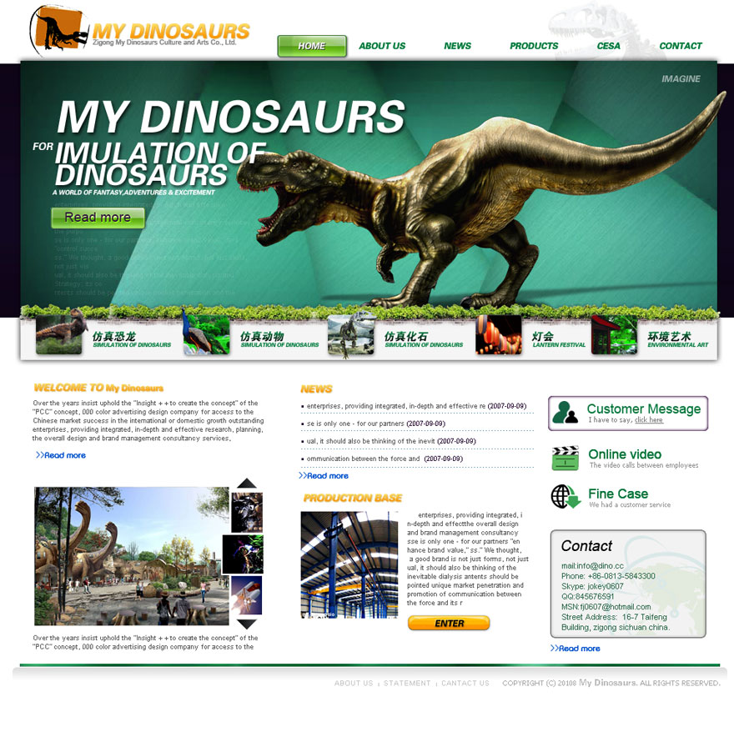Click the Fine Case globe icon
This screenshot has width=734, height=742.
565,497
